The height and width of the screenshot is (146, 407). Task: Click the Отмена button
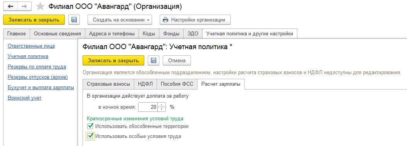(x=177, y=60)
